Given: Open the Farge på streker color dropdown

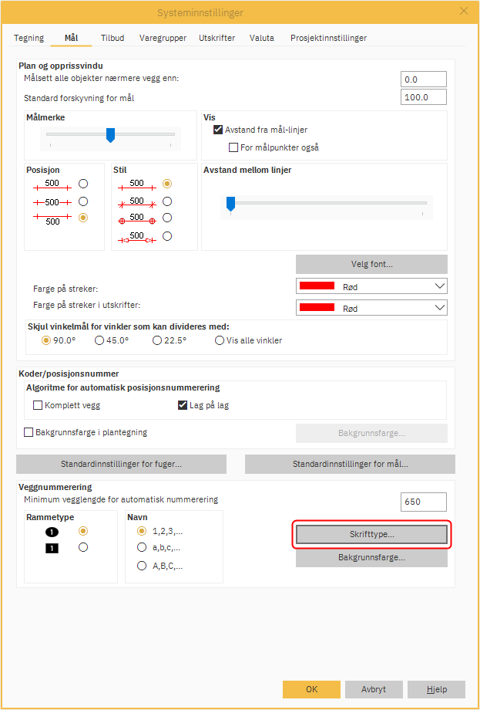Looking at the screenshot, I should (371, 286).
